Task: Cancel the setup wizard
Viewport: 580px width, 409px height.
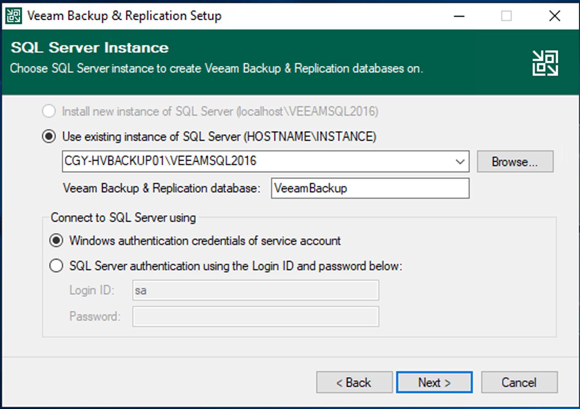Action: pyautogui.click(x=519, y=382)
